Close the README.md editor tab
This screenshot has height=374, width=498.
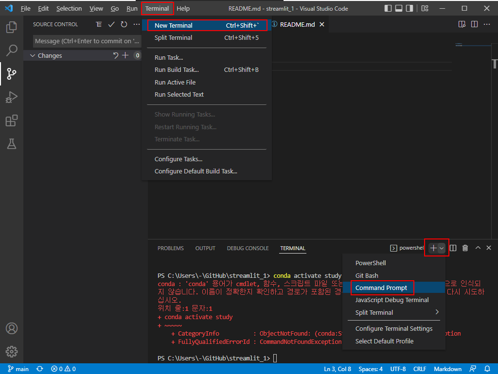pyautogui.click(x=322, y=24)
